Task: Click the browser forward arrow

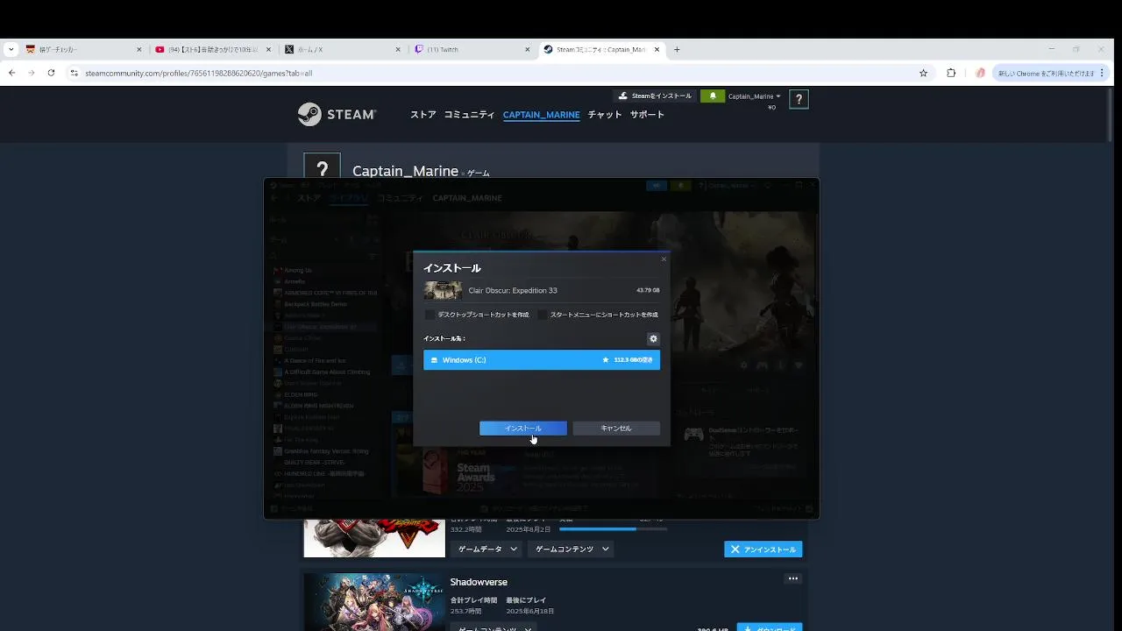Action: [32, 74]
